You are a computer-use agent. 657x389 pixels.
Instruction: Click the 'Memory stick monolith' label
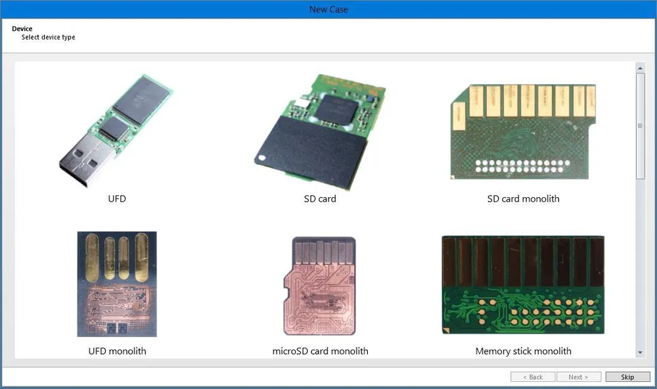pyautogui.click(x=524, y=351)
